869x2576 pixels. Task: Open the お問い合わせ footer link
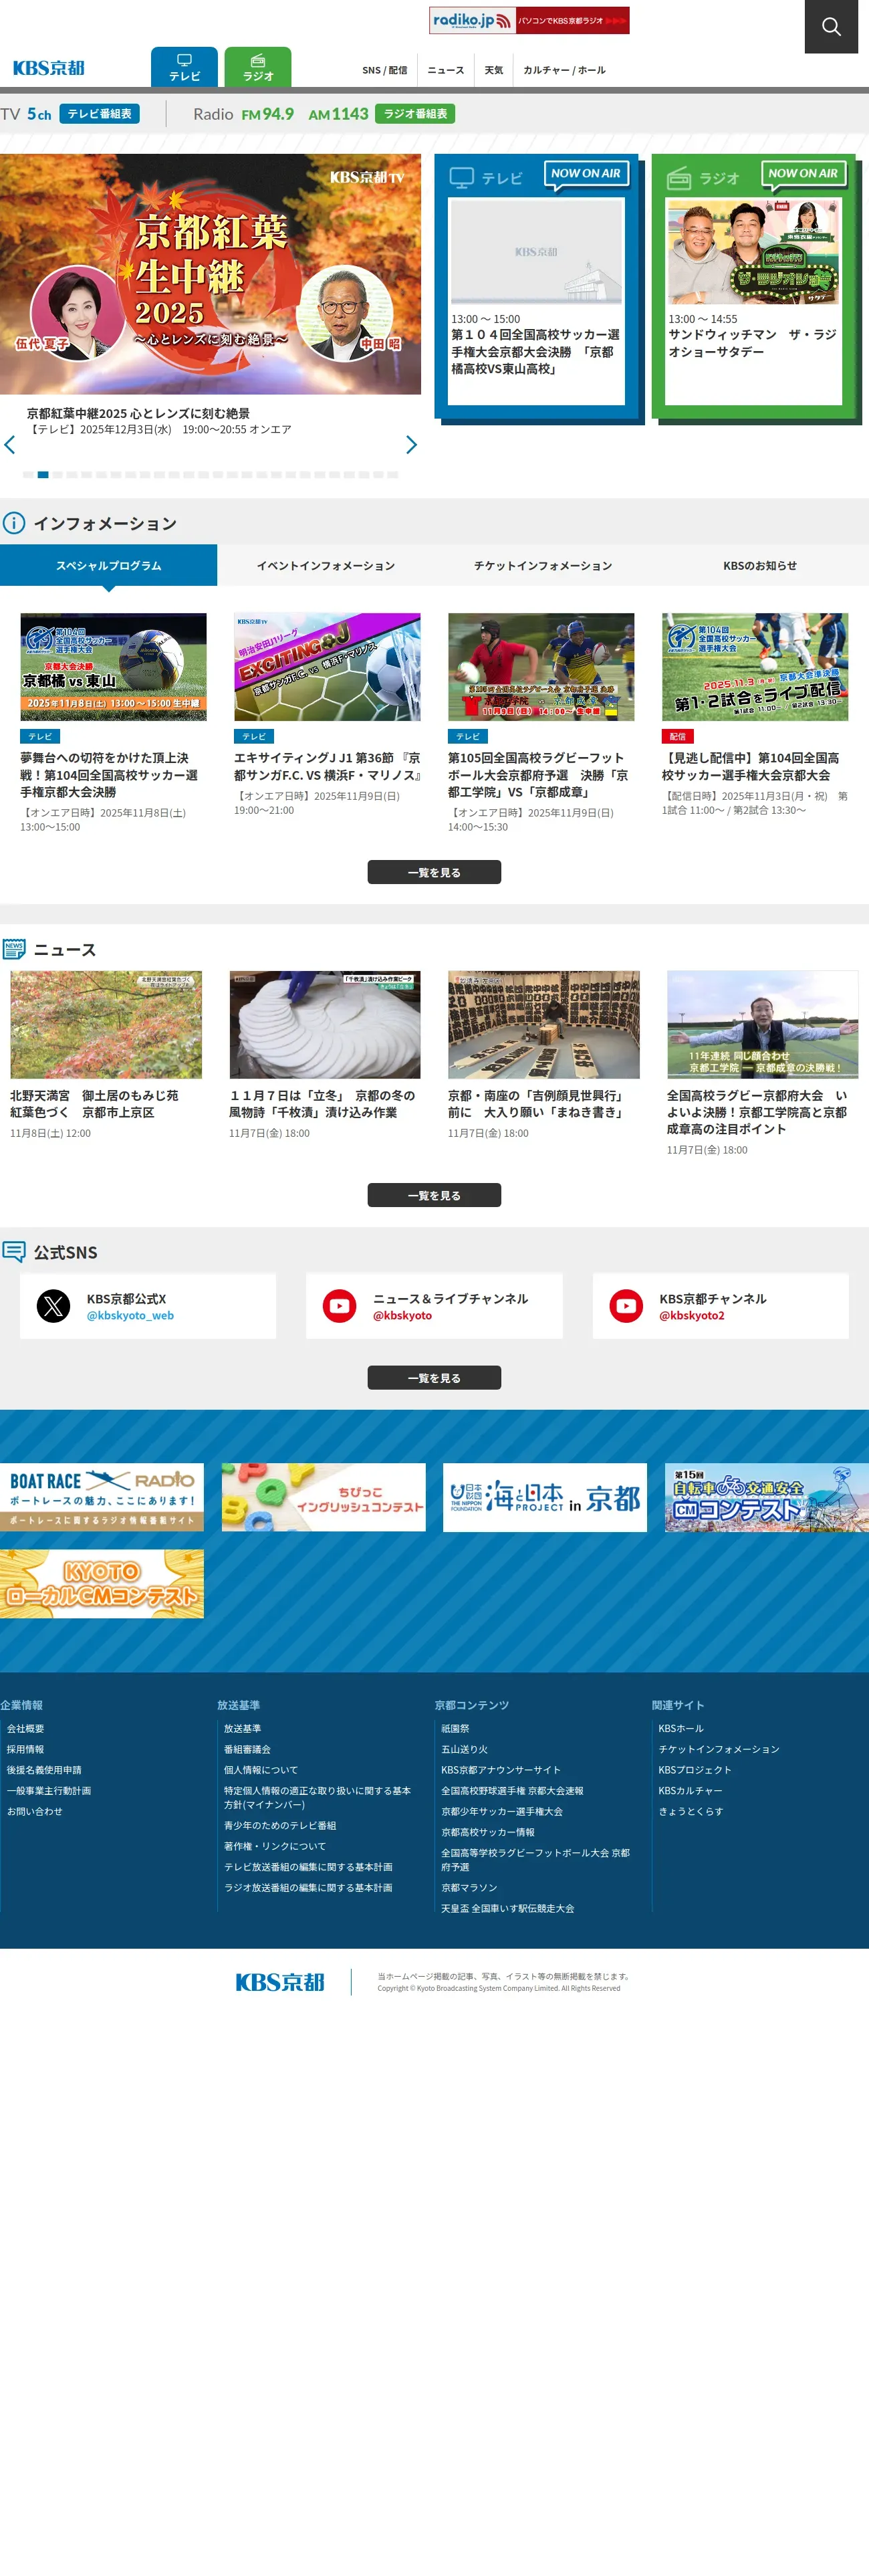click(35, 1811)
